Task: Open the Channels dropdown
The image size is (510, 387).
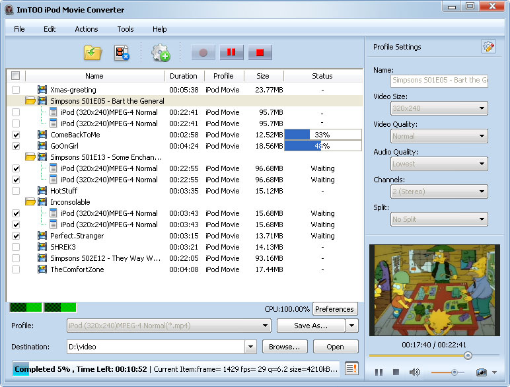Action: click(x=439, y=192)
